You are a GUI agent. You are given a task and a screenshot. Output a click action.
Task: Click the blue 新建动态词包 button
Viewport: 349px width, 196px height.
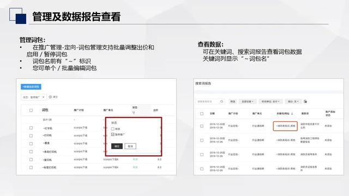point(31,87)
